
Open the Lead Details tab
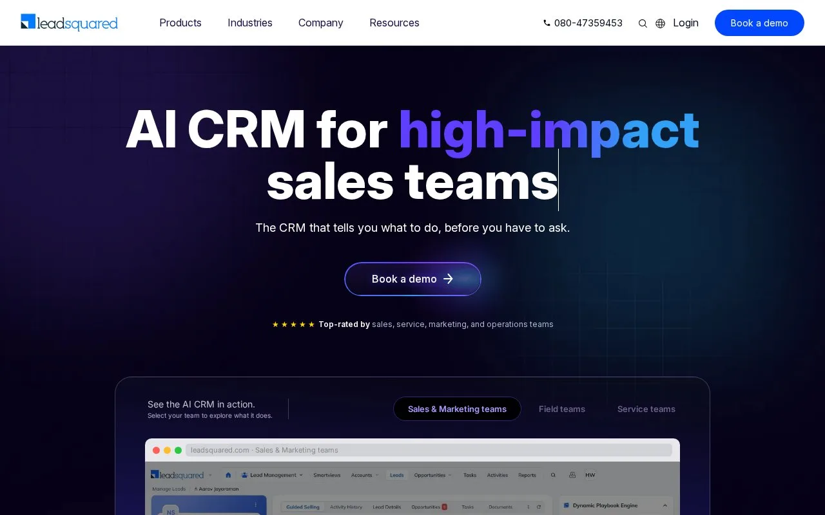(x=387, y=507)
